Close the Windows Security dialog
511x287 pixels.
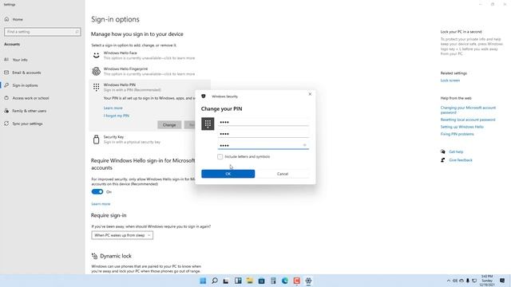[x=310, y=94]
